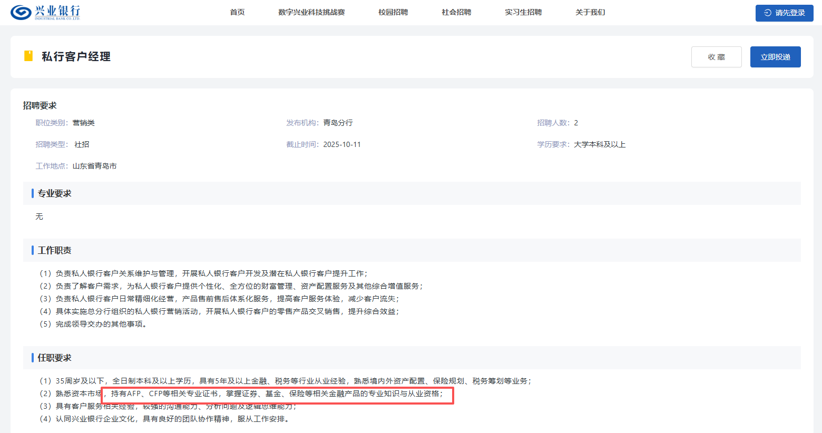
Task: Click the 工作职责 section header
Action: coord(54,250)
